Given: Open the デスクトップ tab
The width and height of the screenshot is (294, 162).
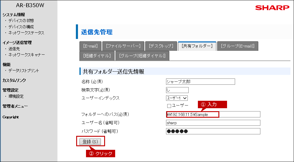Looking at the screenshot, I should (161, 46).
